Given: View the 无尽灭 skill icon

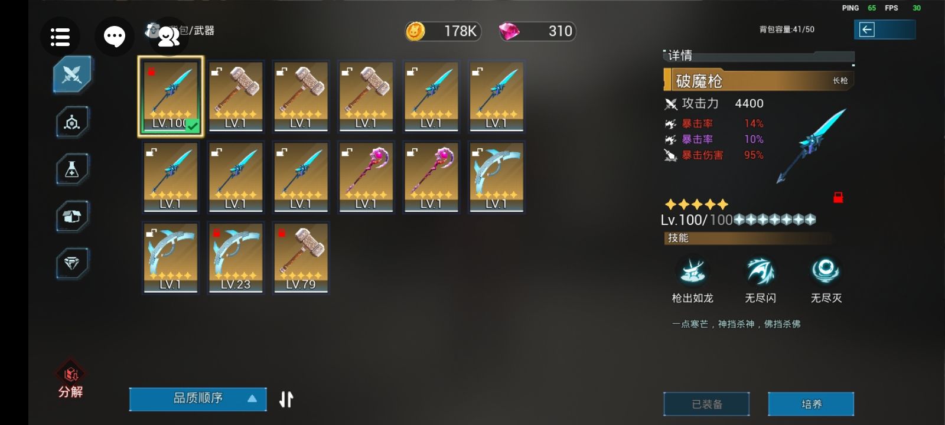Looking at the screenshot, I should pos(826,271).
